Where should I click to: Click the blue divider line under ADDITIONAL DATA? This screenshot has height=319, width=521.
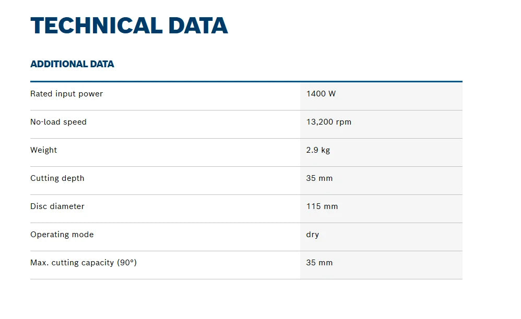246,81
